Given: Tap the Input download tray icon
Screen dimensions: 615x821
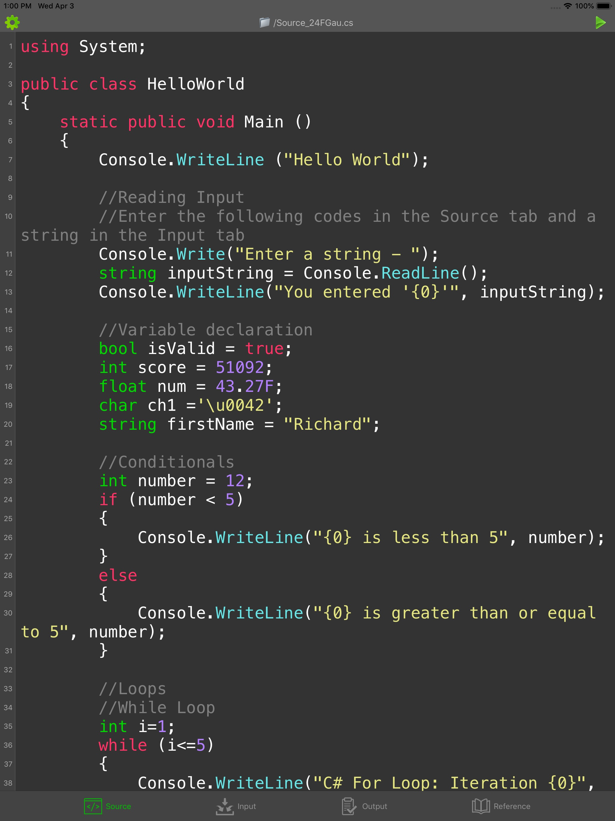Looking at the screenshot, I should (225, 806).
